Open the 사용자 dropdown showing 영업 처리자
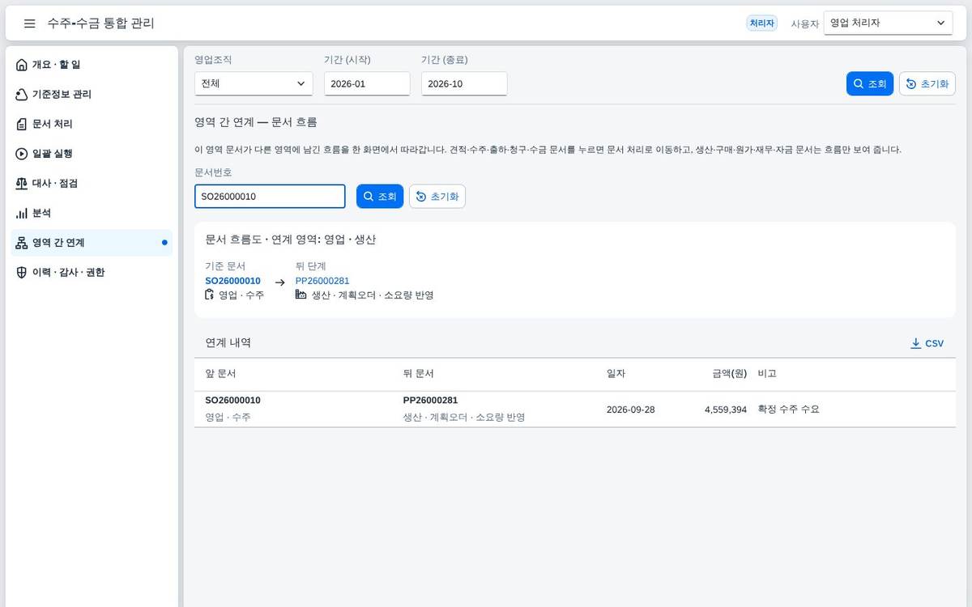Image resolution: width=972 pixels, height=607 pixels. [x=888, y=23]
